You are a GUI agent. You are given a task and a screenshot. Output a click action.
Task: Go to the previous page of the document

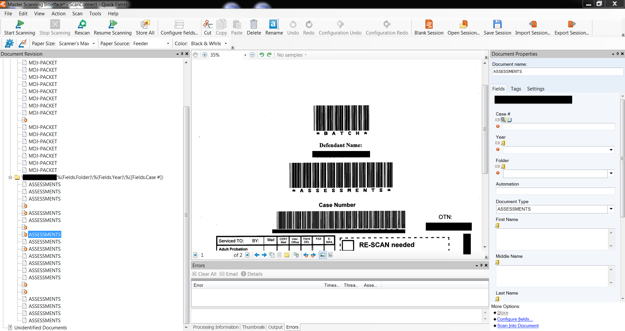[x=195, y=255]
